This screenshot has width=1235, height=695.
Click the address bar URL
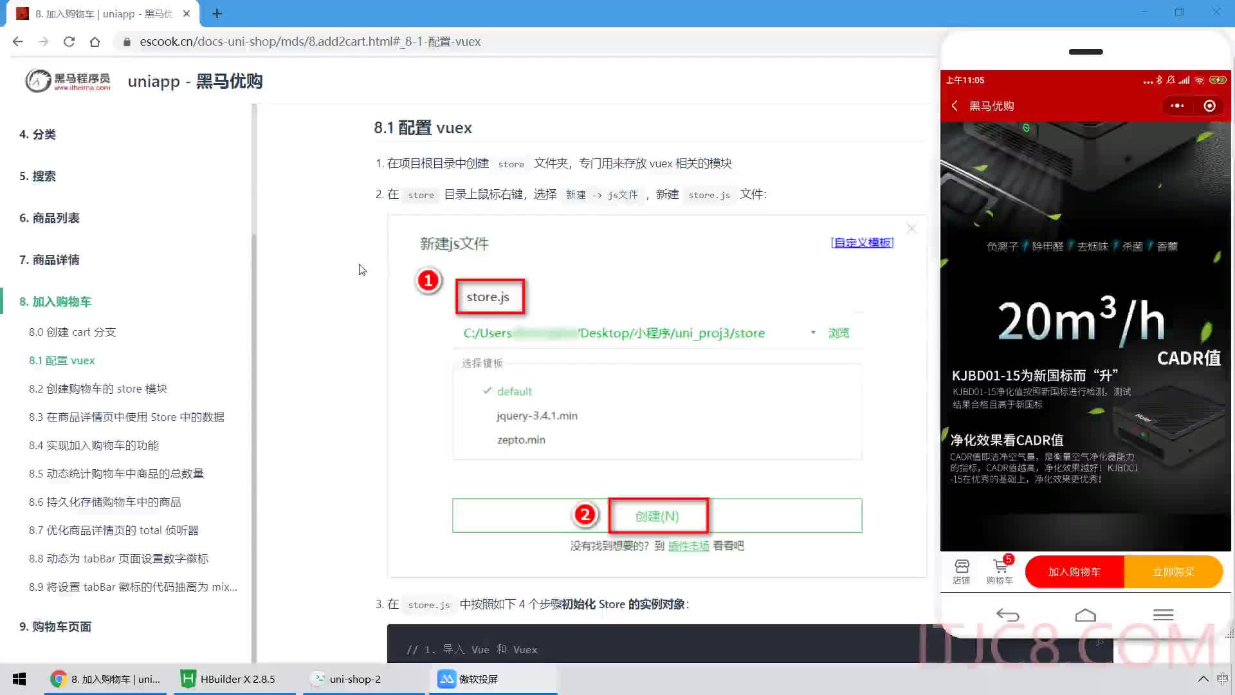[310, 41]
